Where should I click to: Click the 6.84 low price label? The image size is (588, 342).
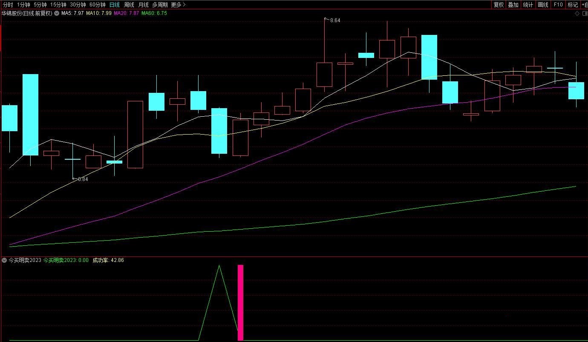pos(83,179)
